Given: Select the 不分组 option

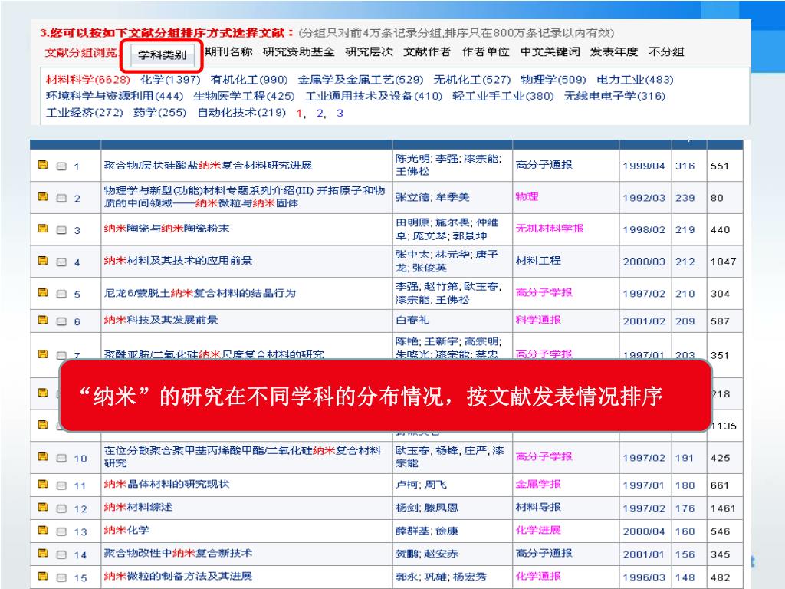Looking at the screenshot, I should (x=666, y=51).
